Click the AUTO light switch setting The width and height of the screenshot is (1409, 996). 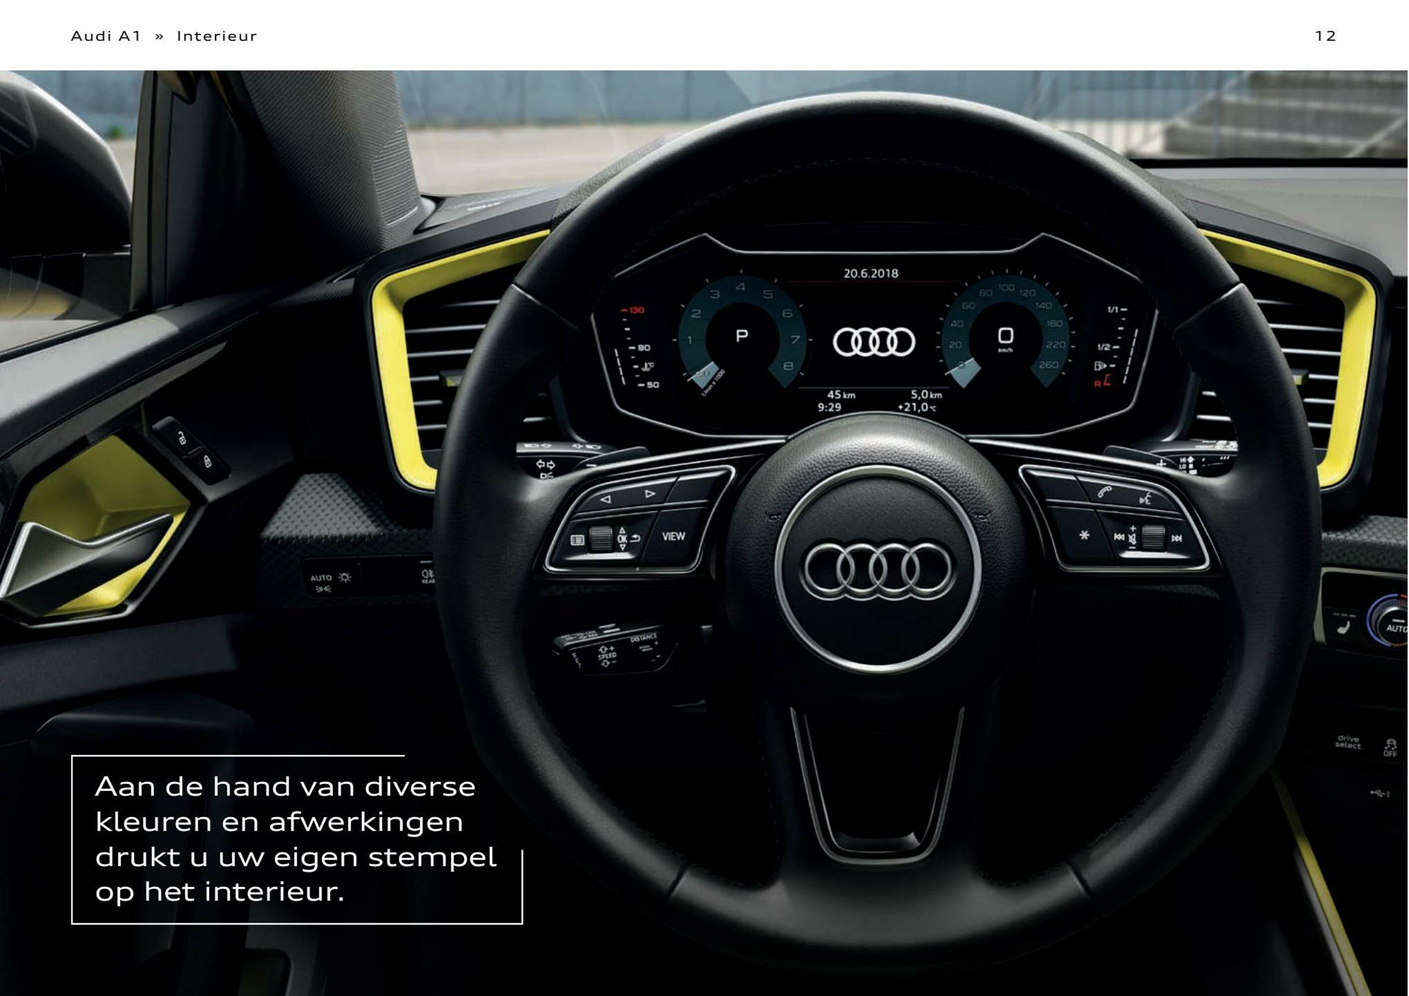click(321, 578)
